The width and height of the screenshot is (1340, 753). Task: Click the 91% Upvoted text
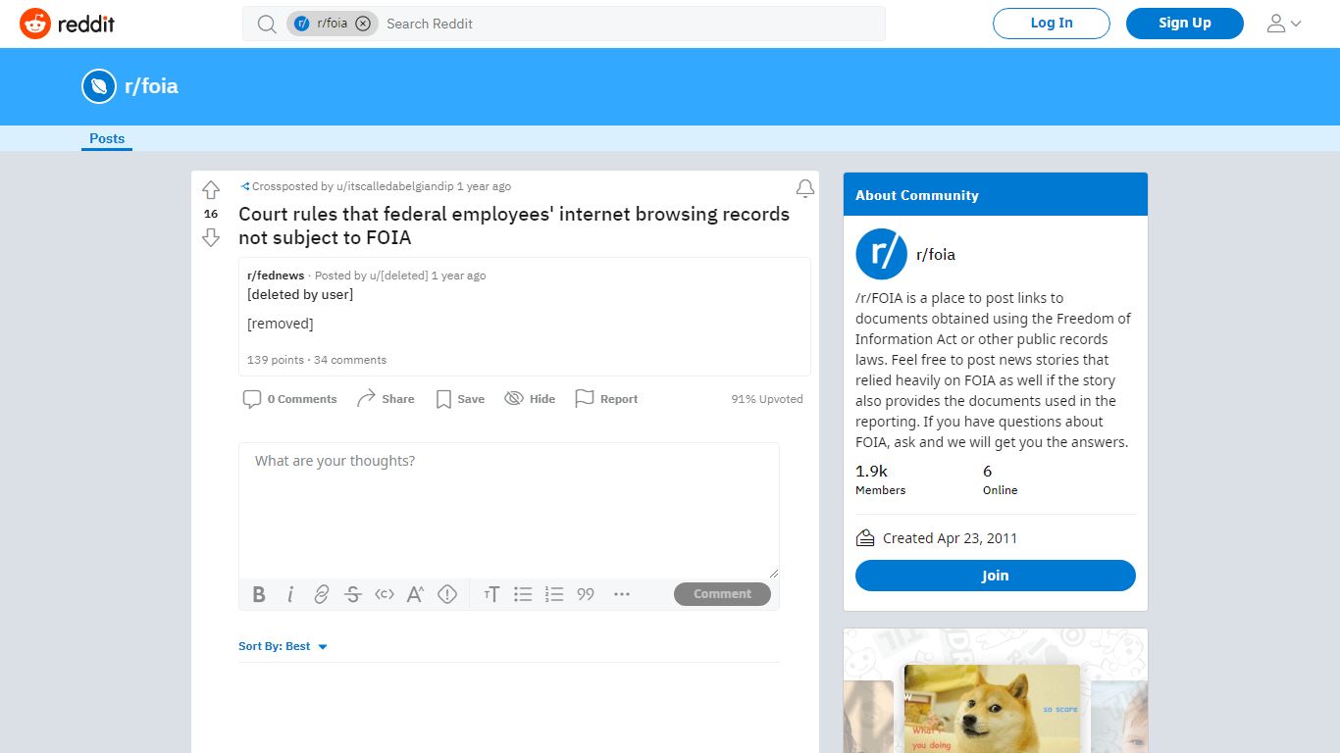[x=767, y=399]
